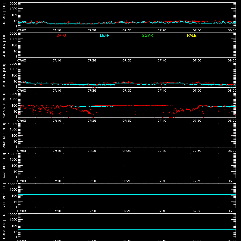Select the 245 MHz [SFU] axis title
The height and width of the screenshot is (241, 241).
pos(4,15)
